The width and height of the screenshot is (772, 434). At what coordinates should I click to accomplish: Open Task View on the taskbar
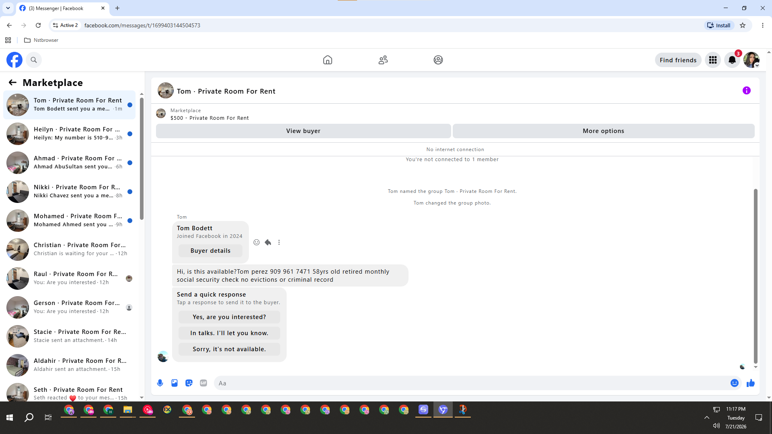pos(48,418)
